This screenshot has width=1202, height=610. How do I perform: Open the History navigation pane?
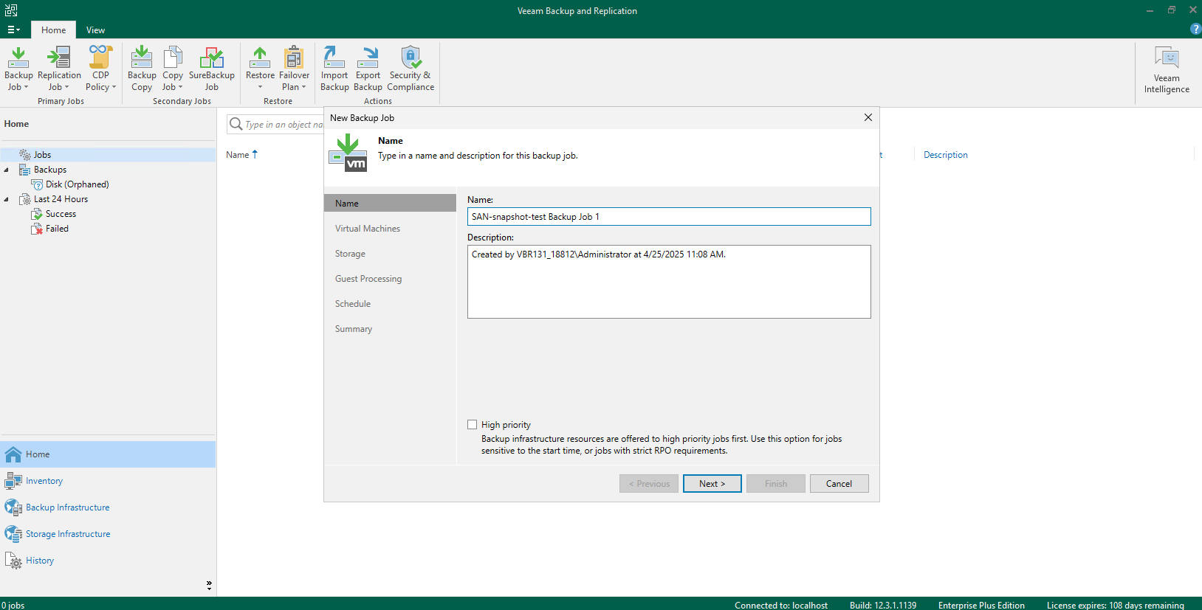[108, 561]
